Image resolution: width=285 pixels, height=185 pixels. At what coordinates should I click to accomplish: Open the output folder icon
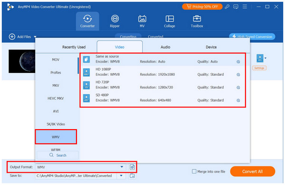pyautogui.click(x=132, y=176)
